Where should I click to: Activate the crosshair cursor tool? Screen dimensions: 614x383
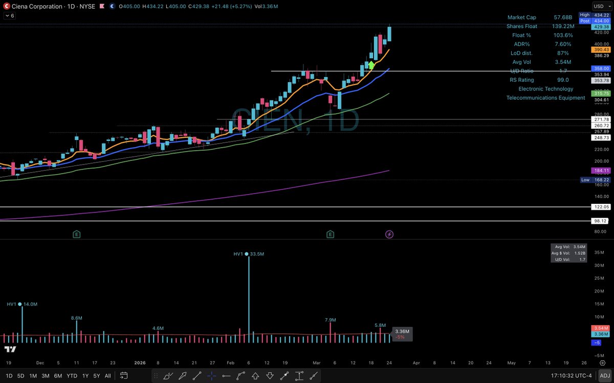[x=212, y=376]
